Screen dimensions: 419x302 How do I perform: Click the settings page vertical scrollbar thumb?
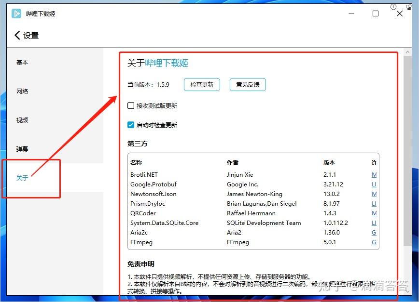pos(407,151)
